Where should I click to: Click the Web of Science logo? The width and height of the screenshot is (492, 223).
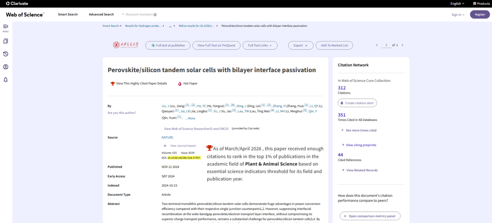pyautogui.click(x=25, y=15)
